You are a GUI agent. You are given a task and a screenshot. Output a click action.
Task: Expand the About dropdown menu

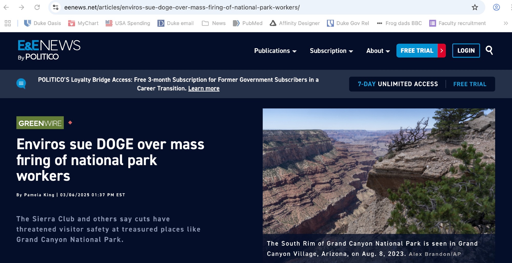tap(378, 51)
